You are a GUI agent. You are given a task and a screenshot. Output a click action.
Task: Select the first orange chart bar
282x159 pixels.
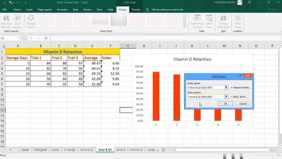pyautogui.click(x=156, y=96)
